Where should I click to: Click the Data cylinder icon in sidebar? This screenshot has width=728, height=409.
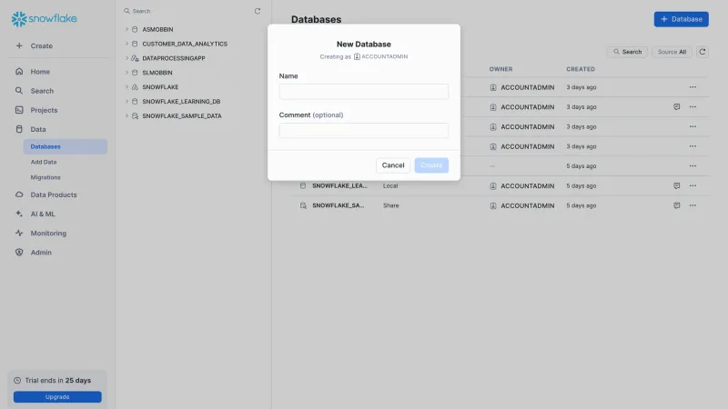tap(19, 129)
